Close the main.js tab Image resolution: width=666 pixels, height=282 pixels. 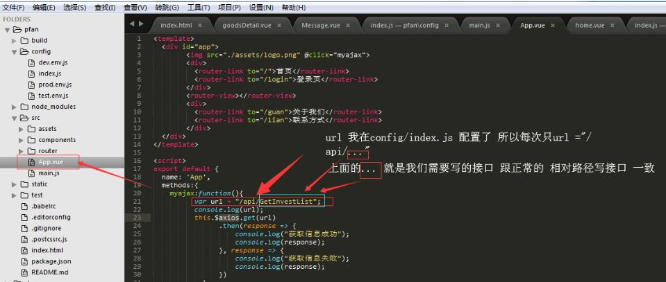[x=498, y=26]
